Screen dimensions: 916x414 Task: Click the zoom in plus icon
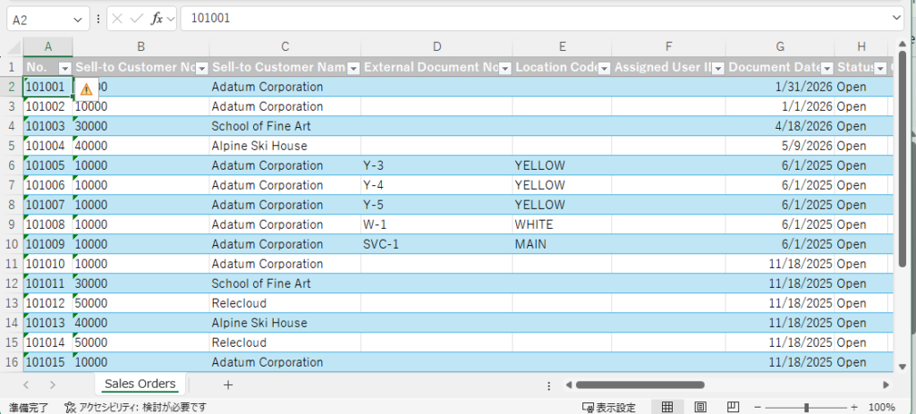[x=854, y=407]
